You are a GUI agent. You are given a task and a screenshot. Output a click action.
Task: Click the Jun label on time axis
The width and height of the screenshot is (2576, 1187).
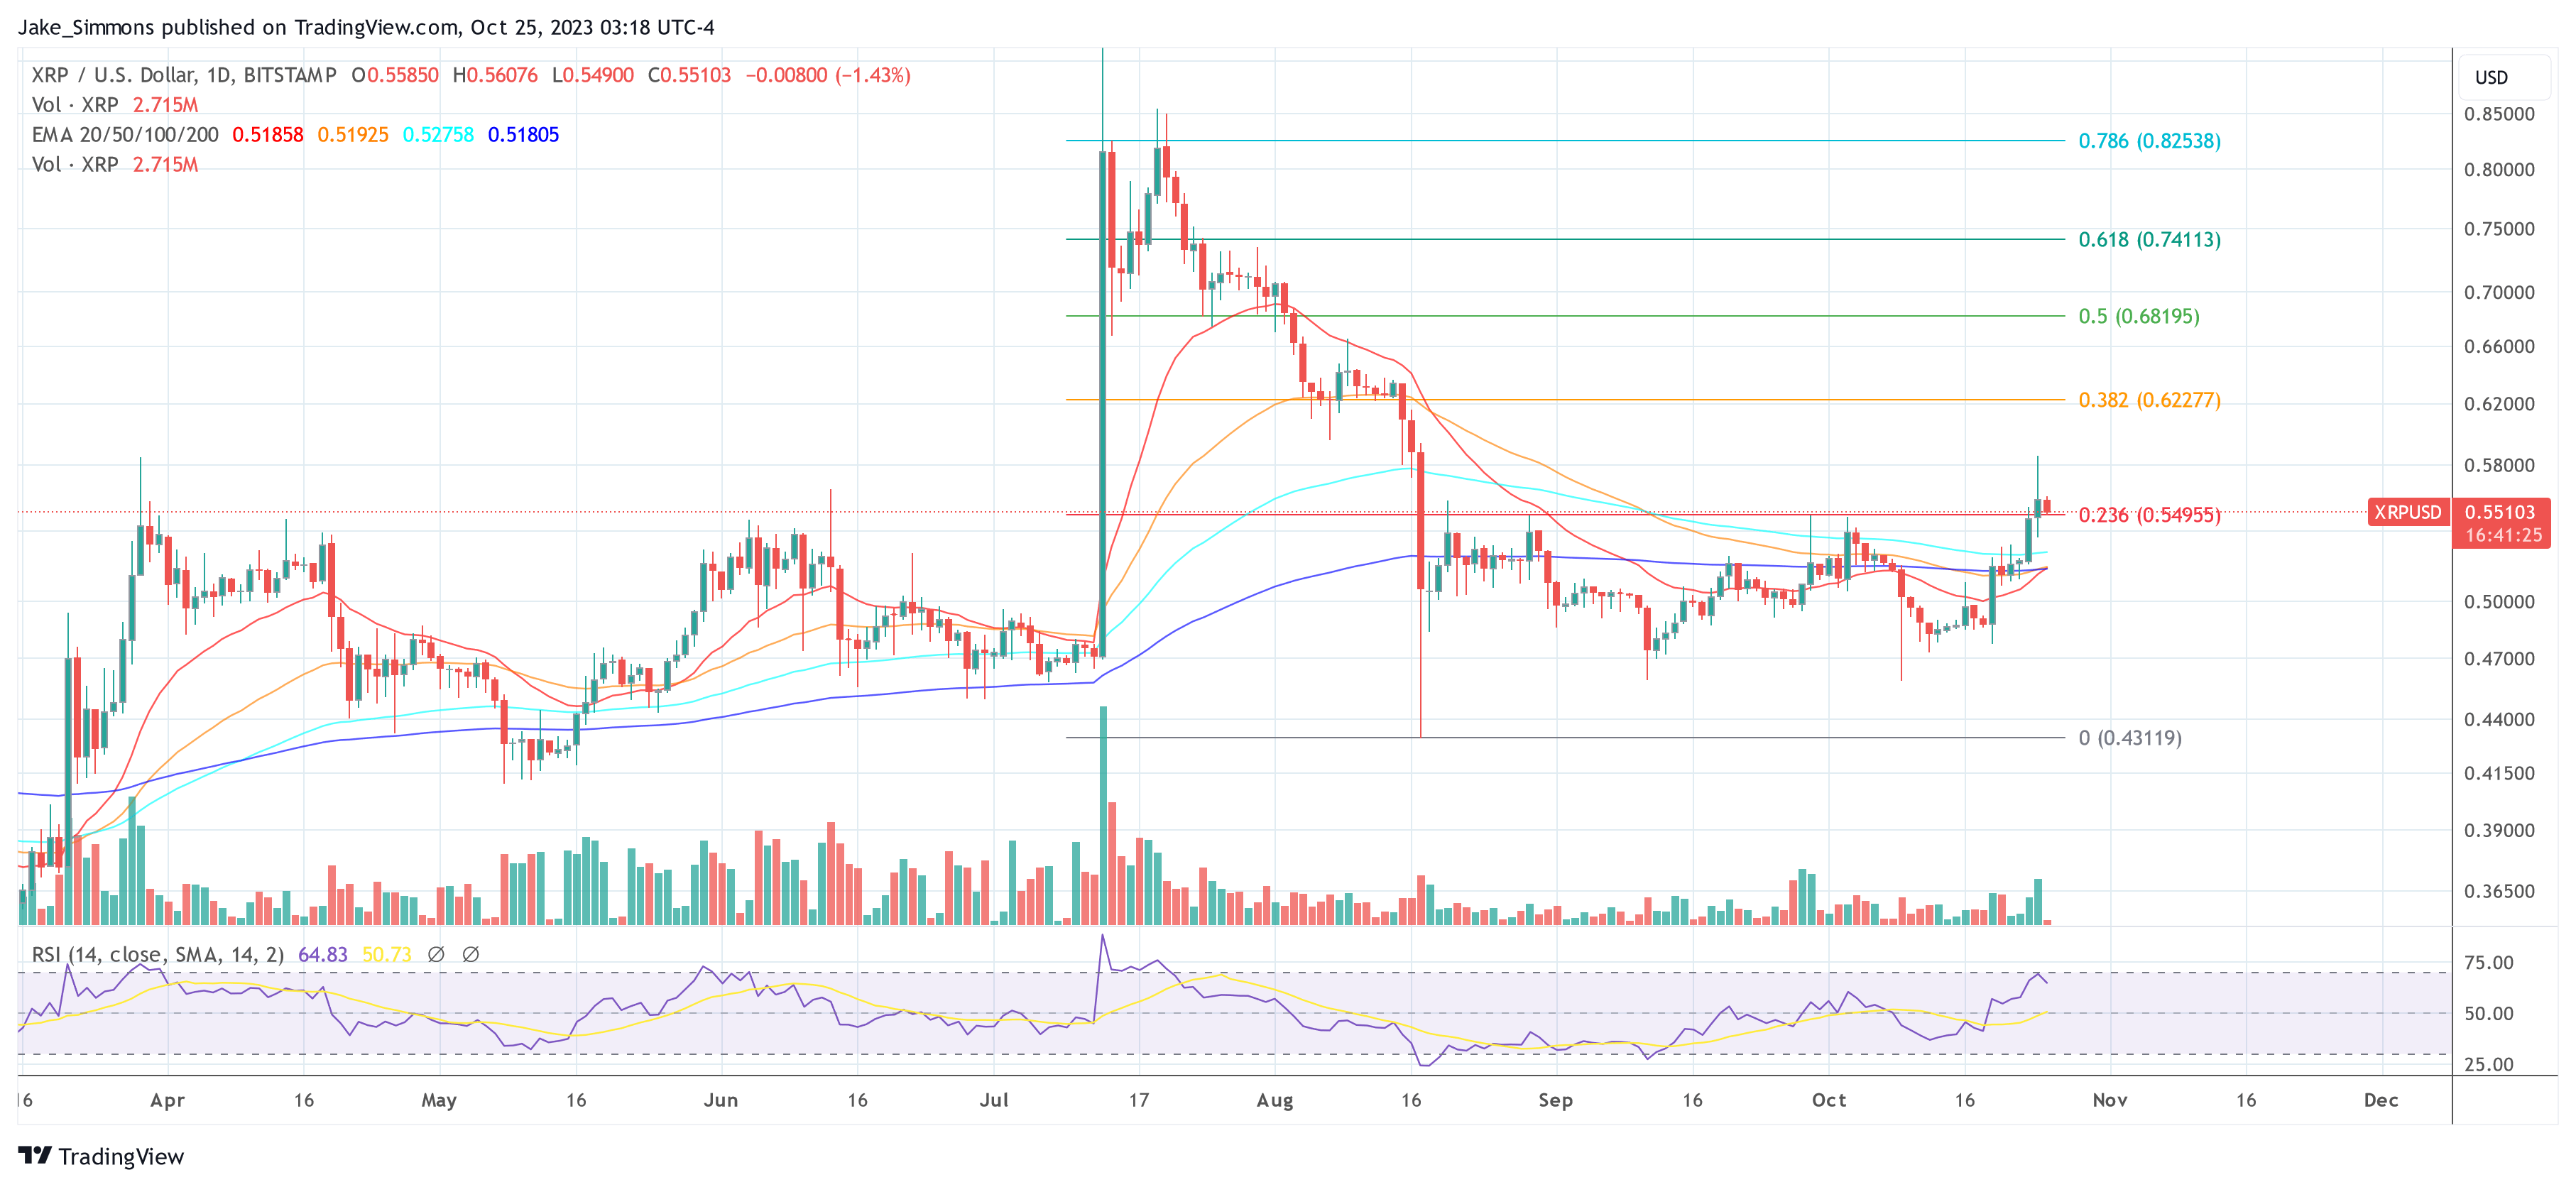pos(721,1100)
